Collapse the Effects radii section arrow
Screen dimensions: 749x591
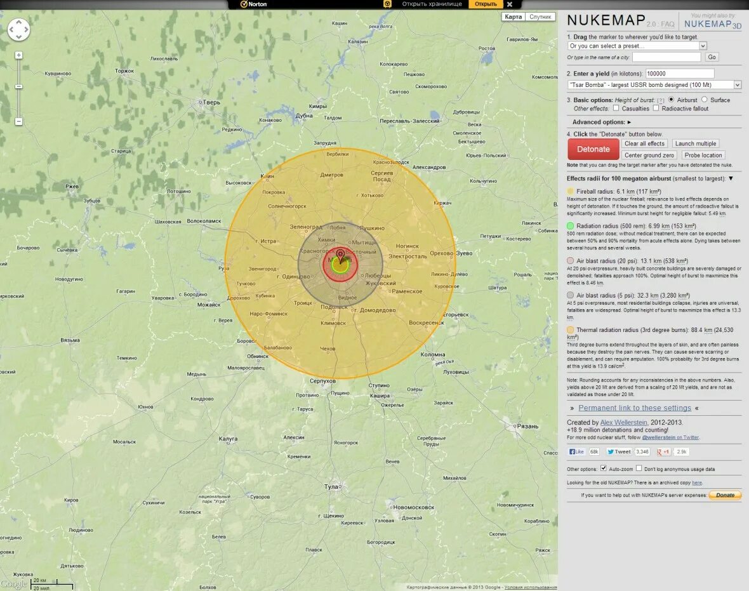click(x=731, y=178)
